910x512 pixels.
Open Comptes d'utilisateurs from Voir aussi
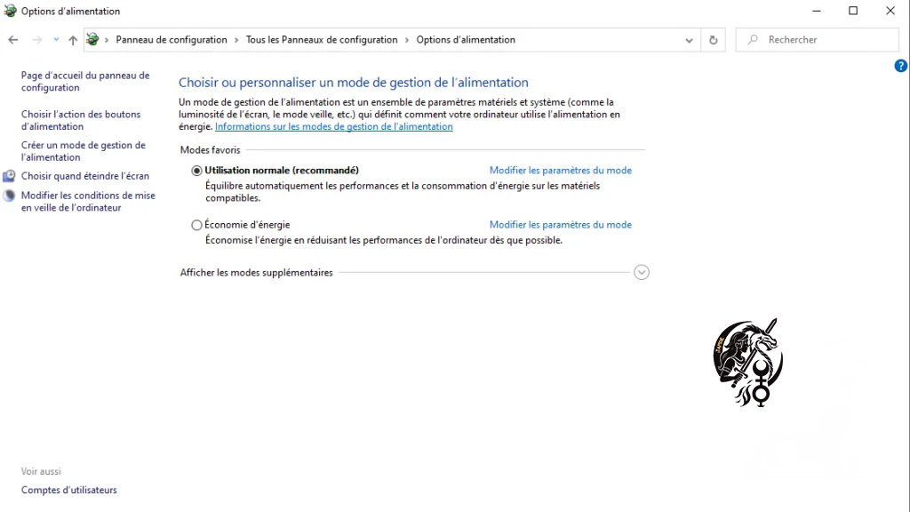(68, 490)
